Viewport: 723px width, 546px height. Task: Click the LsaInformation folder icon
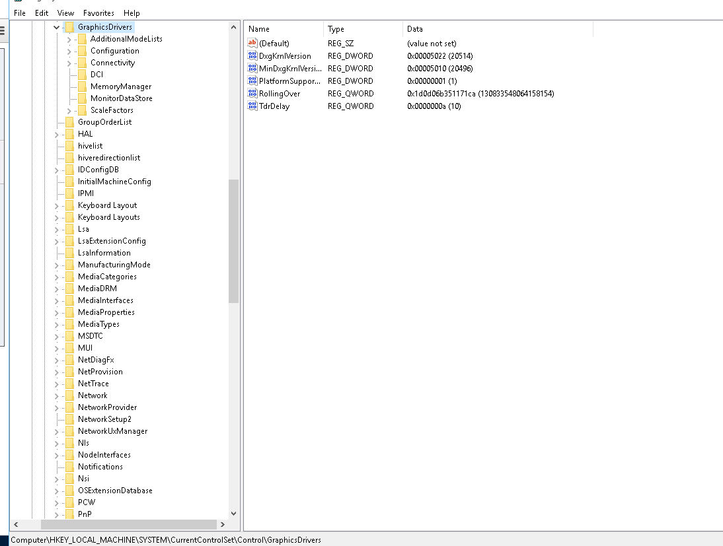click(x=69, y=253)
